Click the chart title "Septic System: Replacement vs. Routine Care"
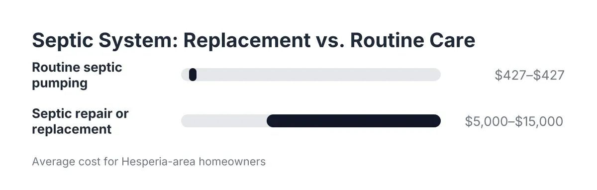597x190 pixels. (x=253, y=41)
